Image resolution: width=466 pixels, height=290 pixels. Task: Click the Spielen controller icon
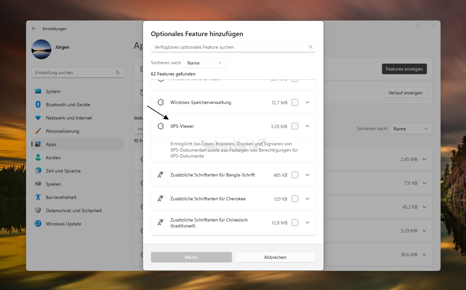coord(38,184)
